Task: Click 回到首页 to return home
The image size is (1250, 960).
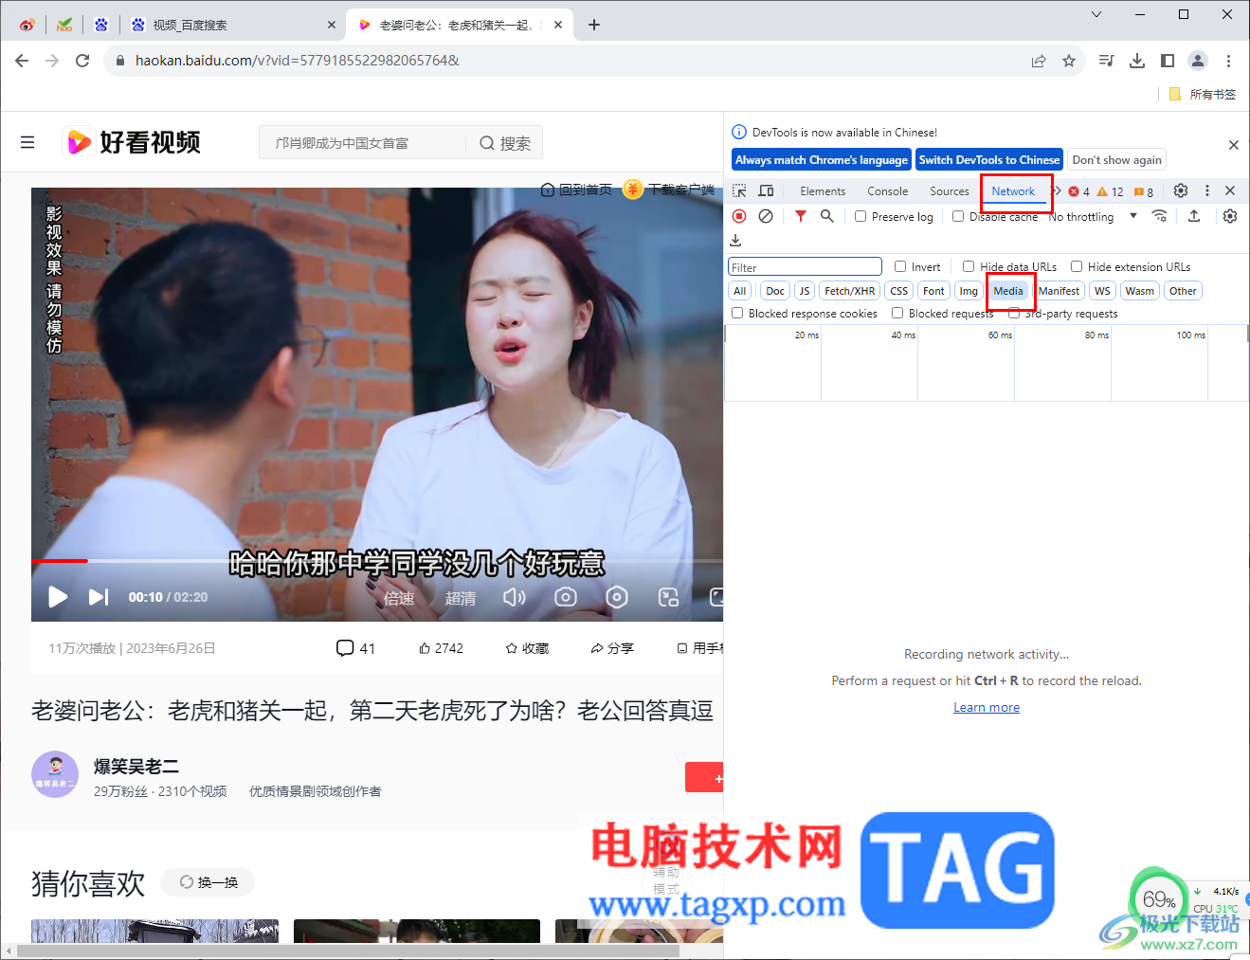Action: click(x=576, y=190)
